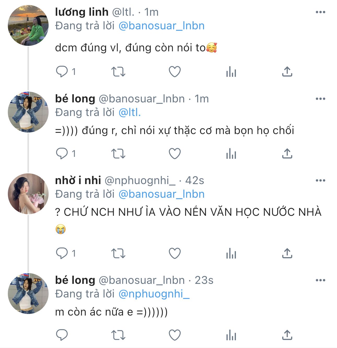Open @banosuar_lnbn mention in lương linh's tweet

pos(161,26)
